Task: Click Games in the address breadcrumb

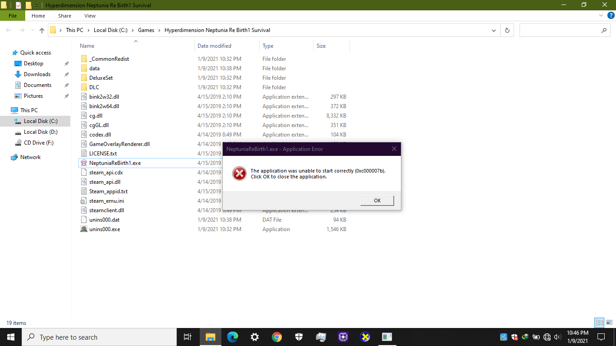Action: [x=146, y=30]
